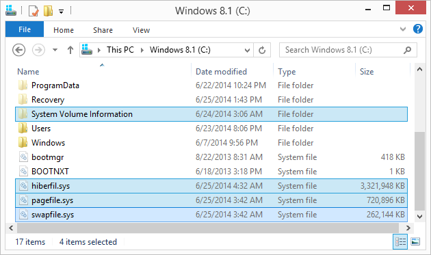Viewport: 431px width, 255px height.
Task: Click the vertical scrollbar up arrow
Action: point(419,69)
